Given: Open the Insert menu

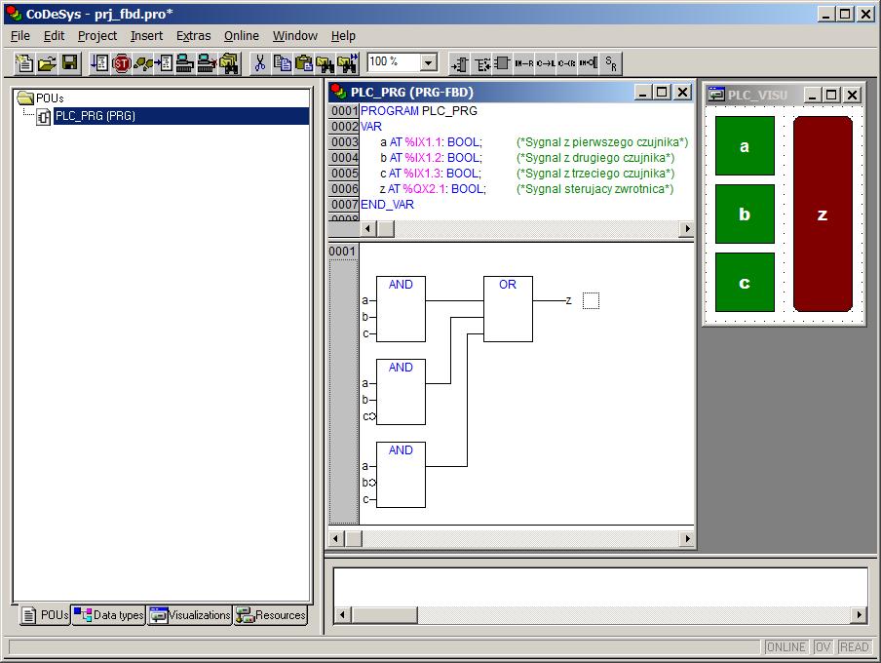Looking at the screenshot, I should [x=146, y=36].
